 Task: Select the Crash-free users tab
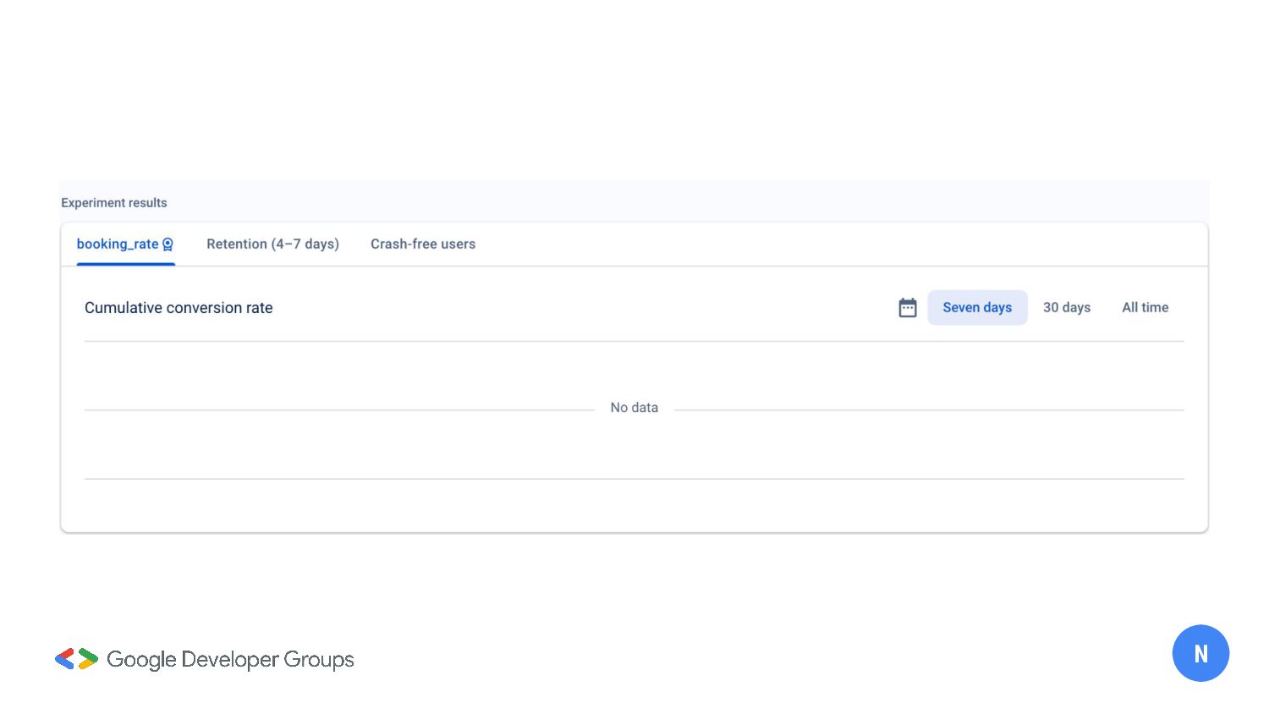[423, 244]
